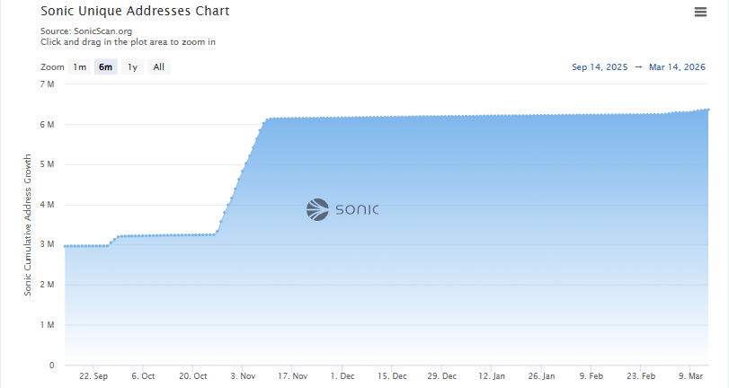Image resolution: width=729 pixels, height=388 pixels.
Task: Click the 12. Jan x-axis label
Action: (x=492, y=376)
